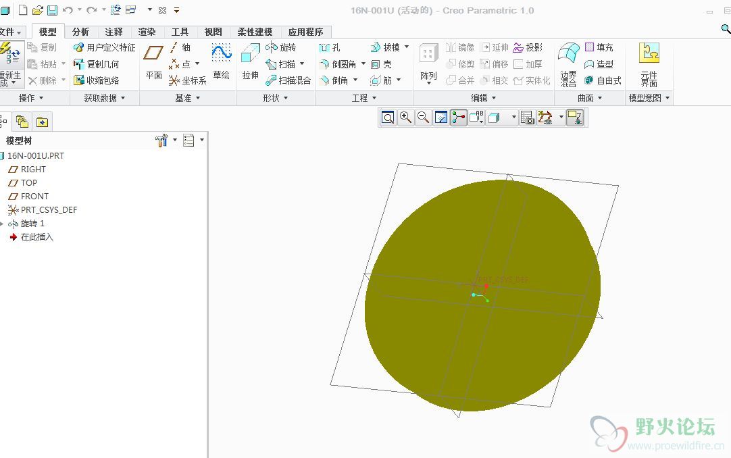Create a new file from quick access toolbar
The height and width of the screenshot is (458, 731).
[22, 9]
